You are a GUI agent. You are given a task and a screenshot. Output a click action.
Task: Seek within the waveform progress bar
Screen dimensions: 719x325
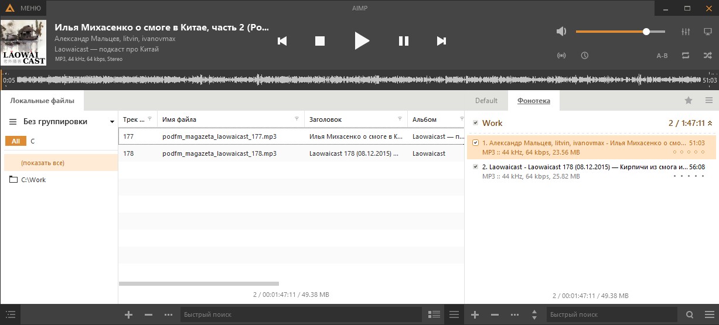(359, 80)
